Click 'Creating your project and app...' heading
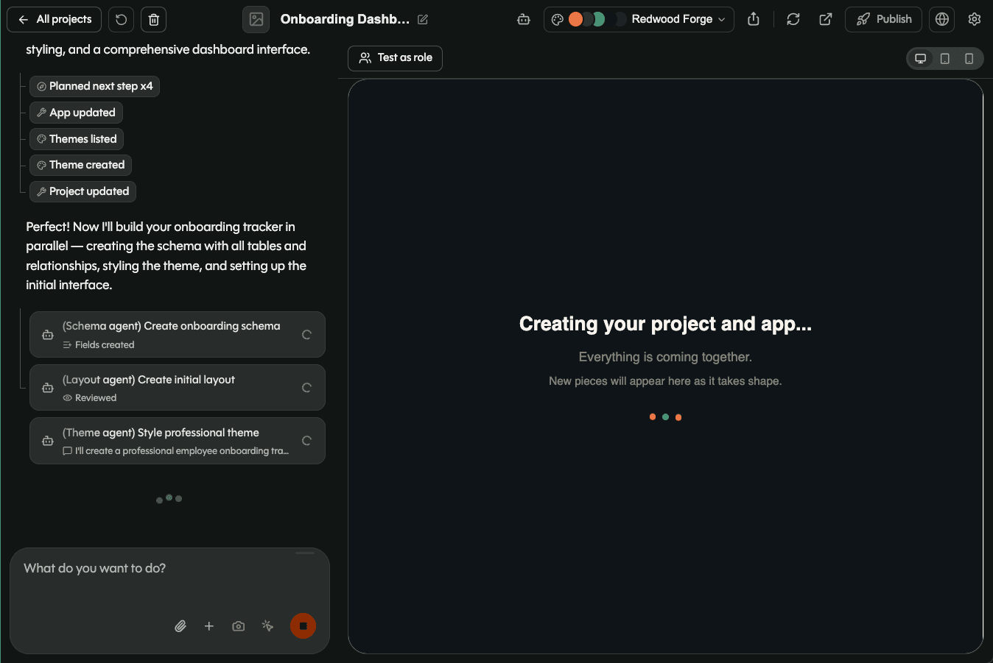The height and width of the screenshot is (663, 993). tap(665, 324)
